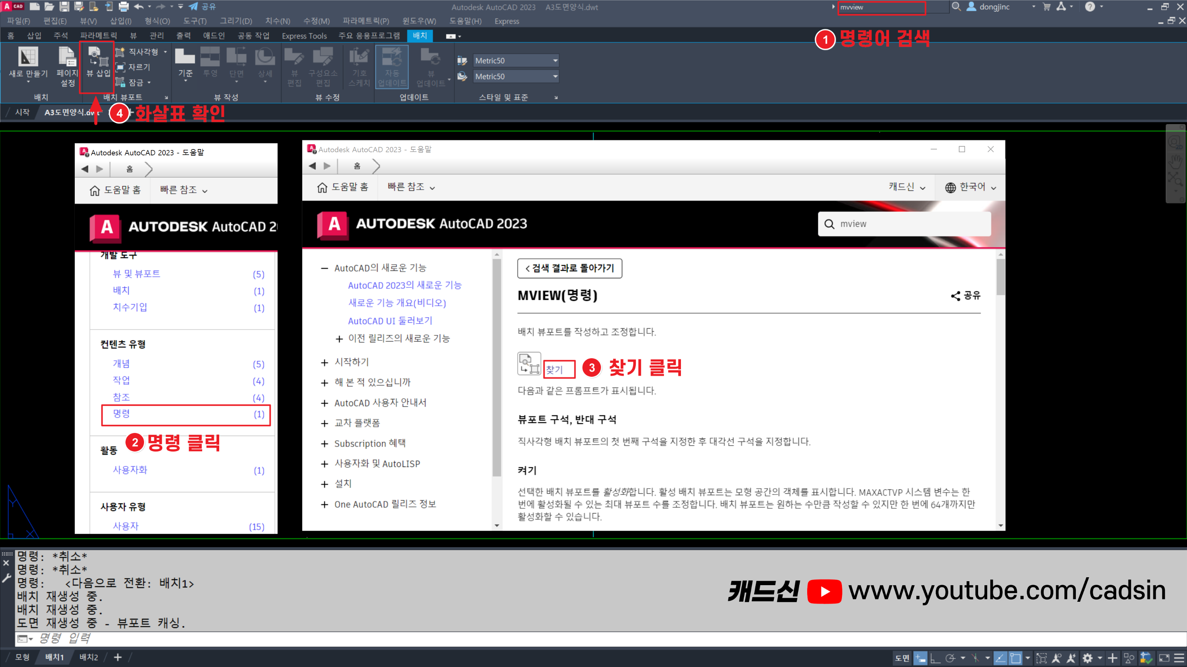Click the Plot printer icon
The height and width of the screenshot is (667, 1187).
[123, 6]
